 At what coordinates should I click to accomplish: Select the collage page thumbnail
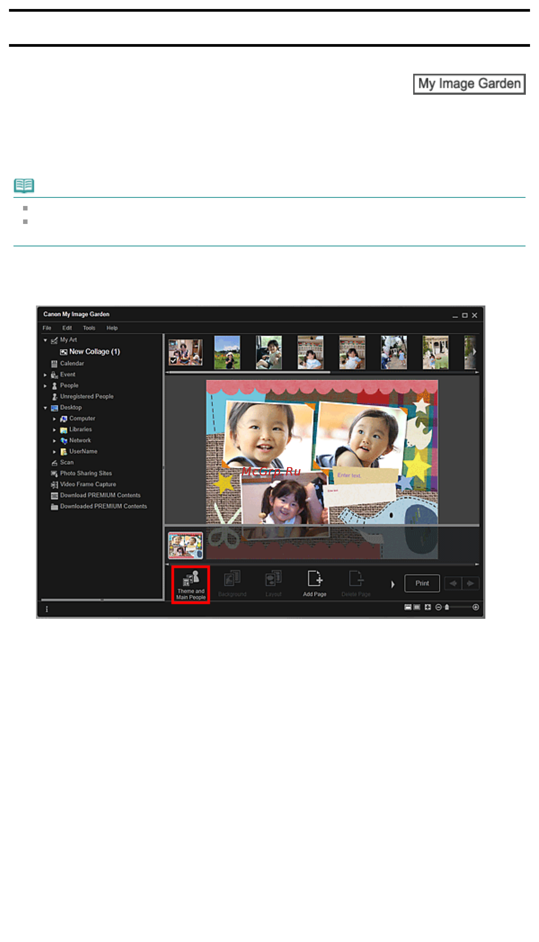pyautogui.click(x=185, y=545)
